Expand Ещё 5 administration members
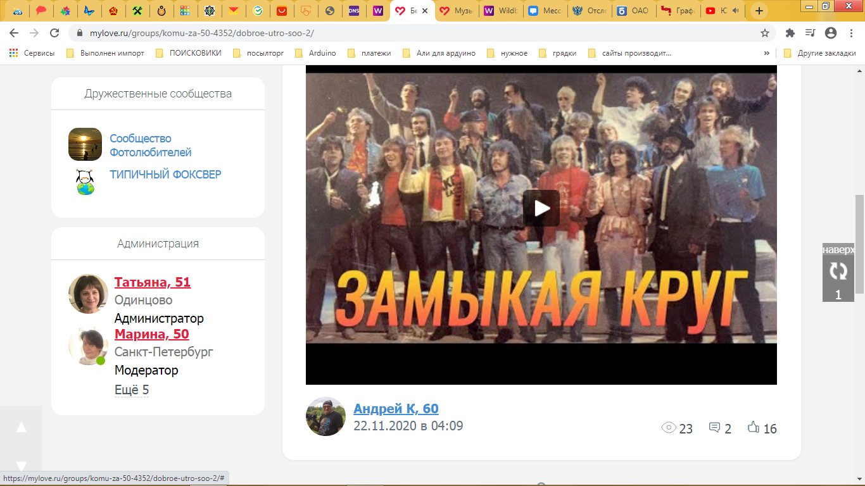 click(132, 390)
